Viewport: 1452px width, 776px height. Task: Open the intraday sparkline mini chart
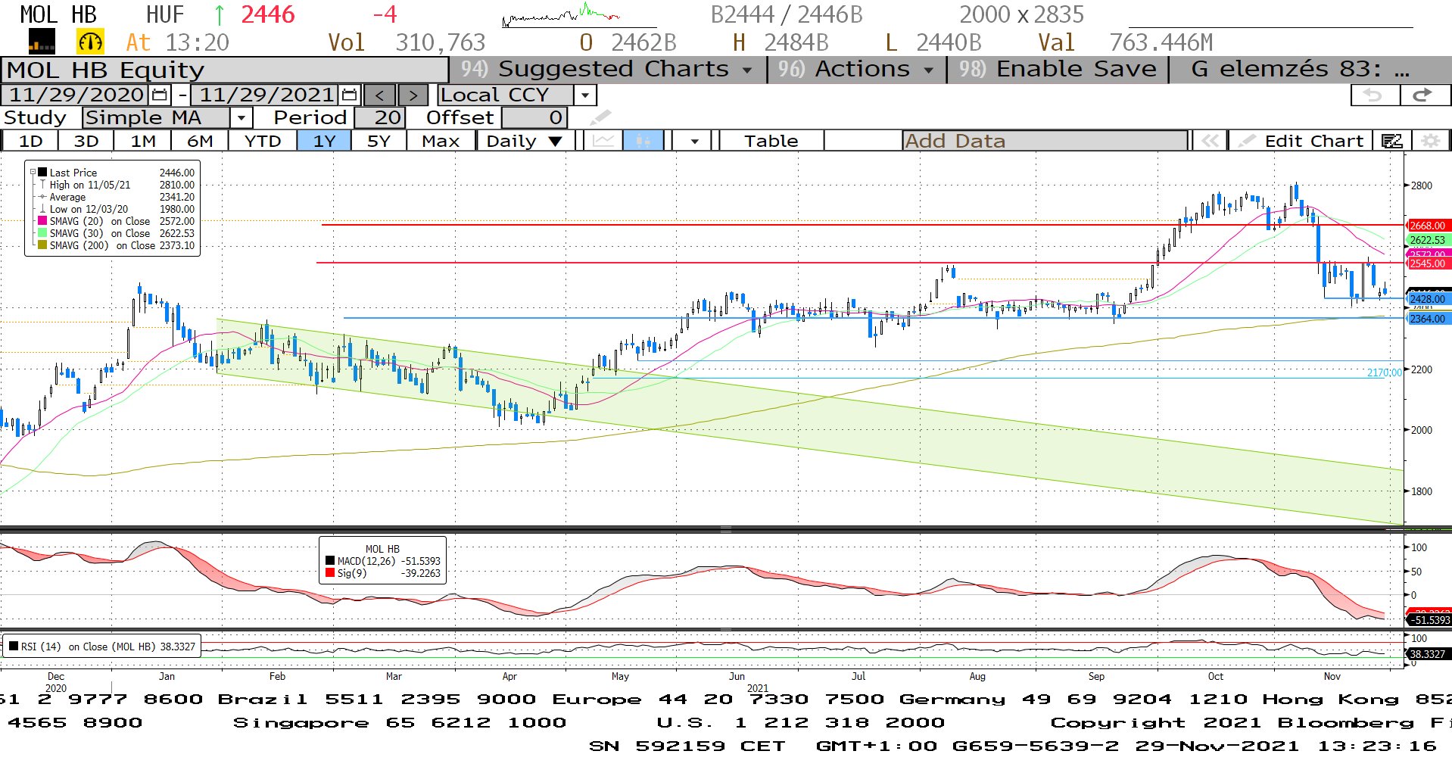[561, 14]
